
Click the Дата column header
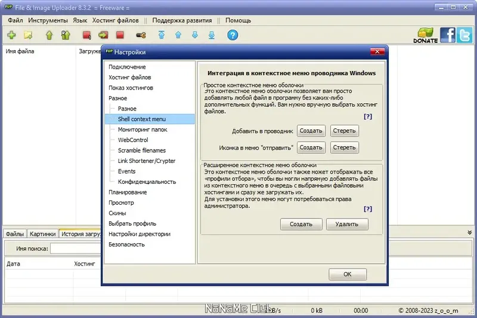point(13,264)
